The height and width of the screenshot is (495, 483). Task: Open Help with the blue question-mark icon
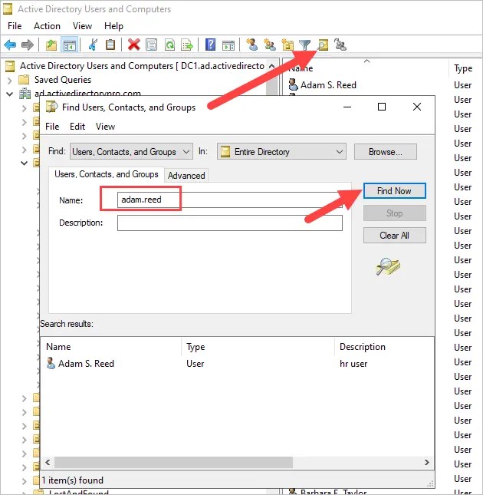210,45
